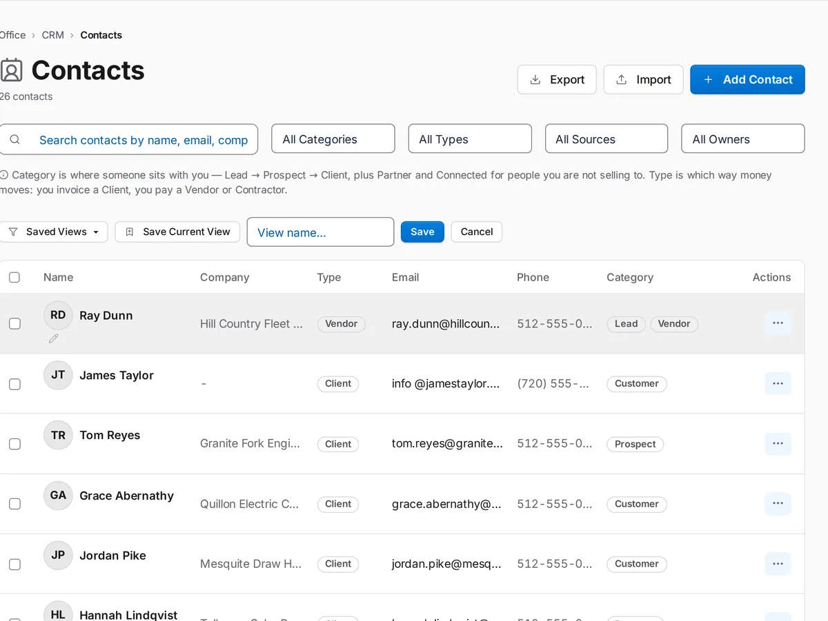Image resolution: width=828 pixels, height=621 pixels.
Task: Click the JT avatar for James Taylor
Action: (58, 375)
